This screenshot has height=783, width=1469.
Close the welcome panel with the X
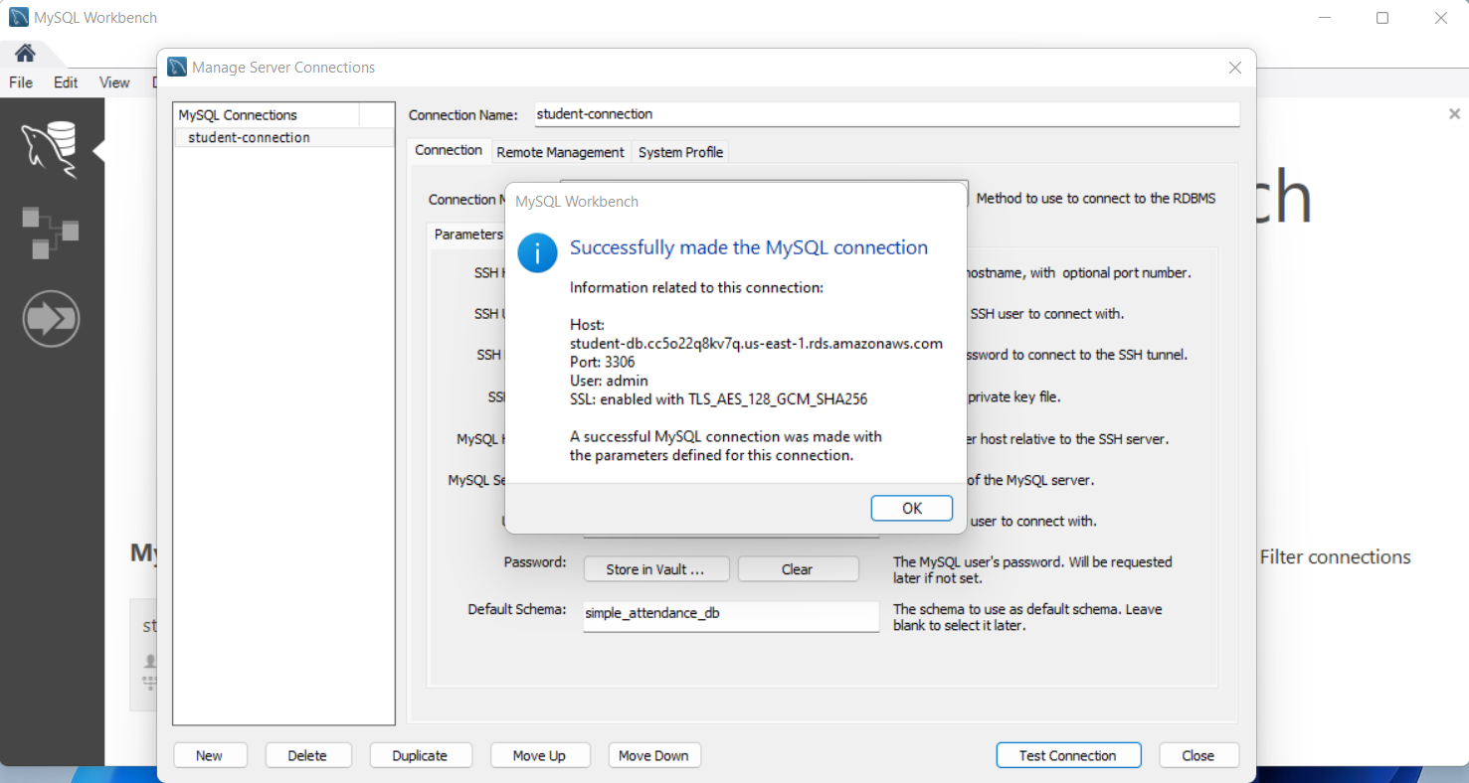point(1454,114)
